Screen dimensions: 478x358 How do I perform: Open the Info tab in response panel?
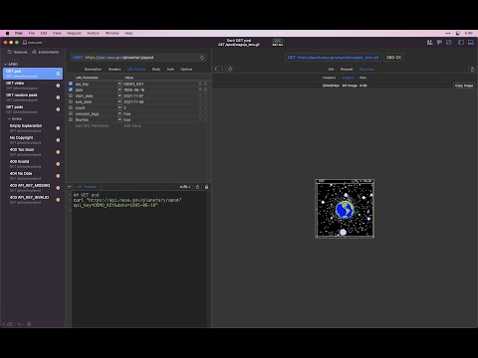(x=331, y=70)
